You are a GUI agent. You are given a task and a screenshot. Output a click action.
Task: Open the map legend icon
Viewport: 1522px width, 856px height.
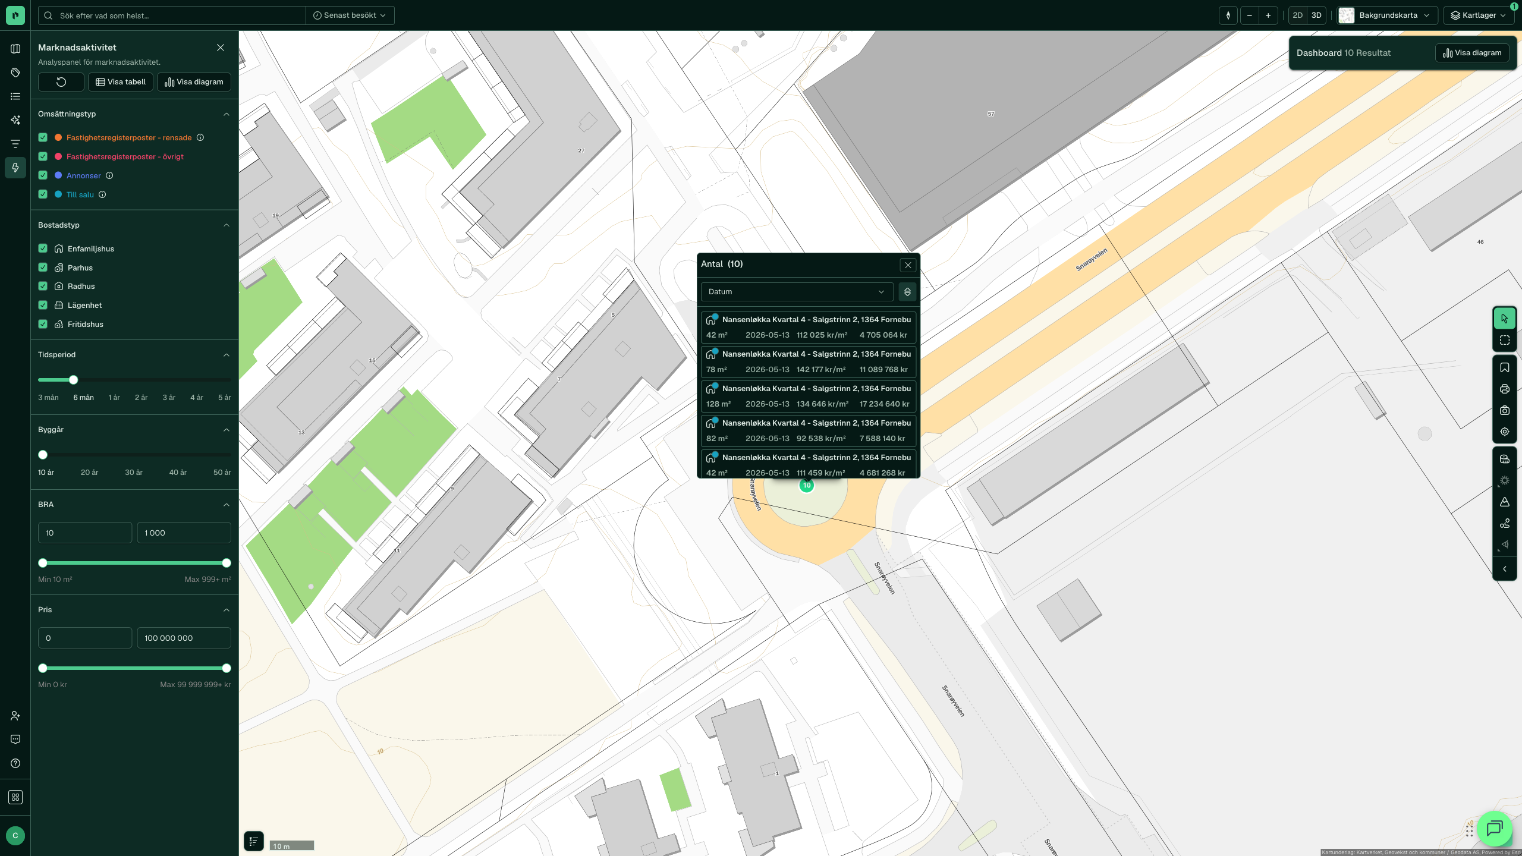click(253, 841)
